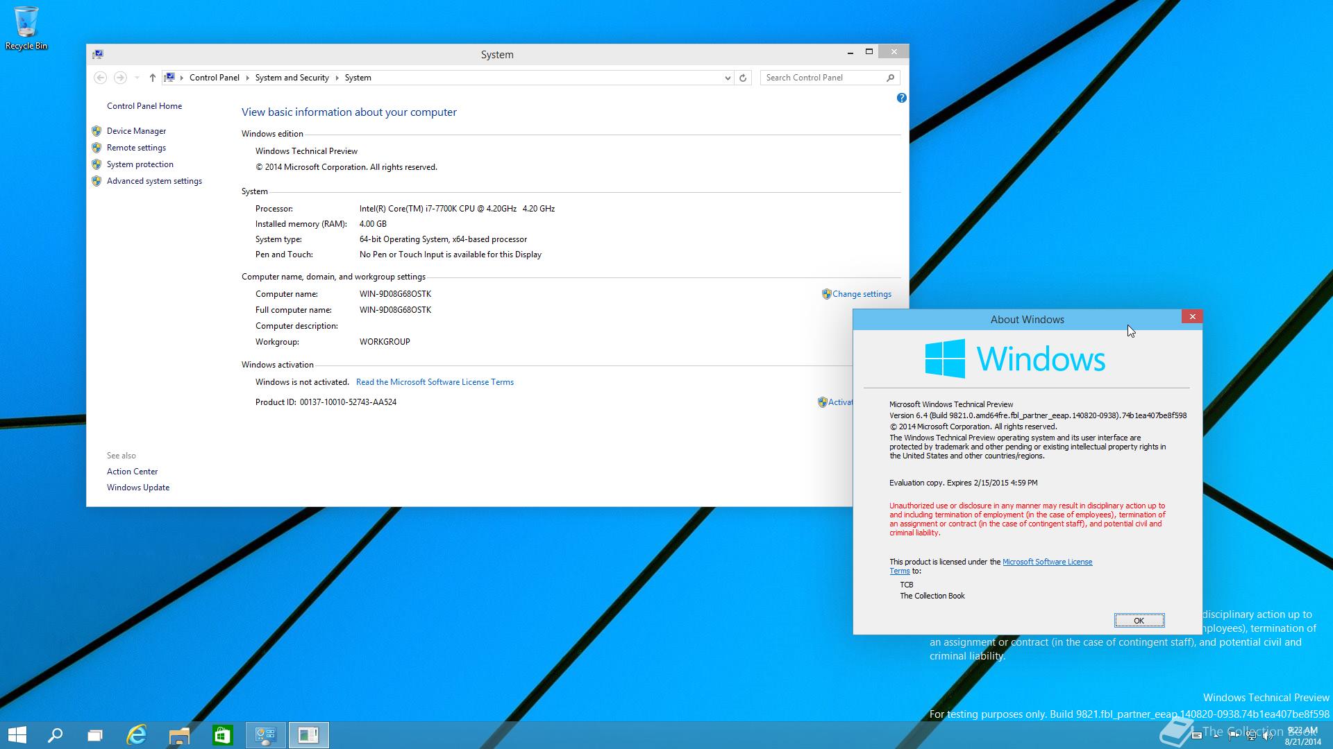The image size is (1333, 749).
Task: Click the shield icon beside Advanced system settings
Action: pos(97,181)
